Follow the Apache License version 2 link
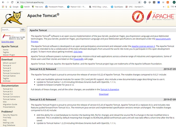 [x=143, y=46]
